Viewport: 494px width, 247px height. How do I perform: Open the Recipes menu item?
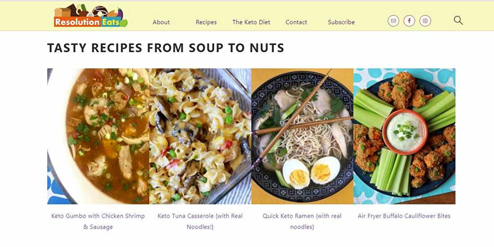tap(206, 22)
